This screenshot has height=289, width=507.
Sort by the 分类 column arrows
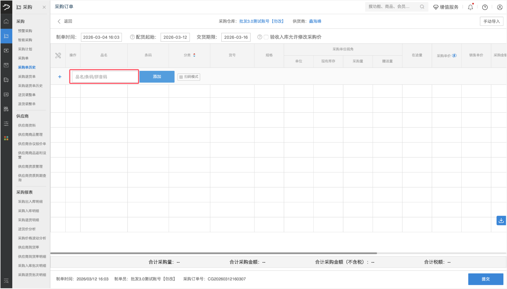coord(194,55)
